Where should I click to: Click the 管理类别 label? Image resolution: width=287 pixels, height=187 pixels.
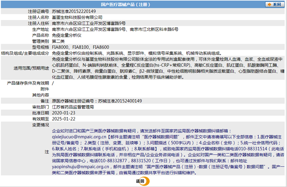click(x=41, y=42)
